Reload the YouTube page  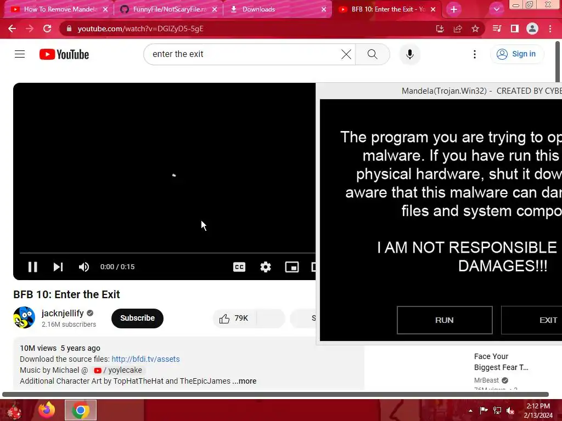[47, 29]
